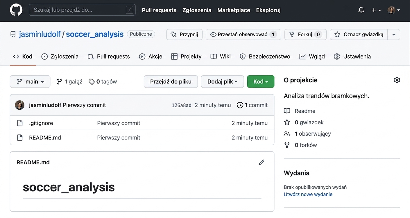Open the Utwórz nowe wydanie link
Viewport: 410px width, 218px height.
tap(308, 195)
